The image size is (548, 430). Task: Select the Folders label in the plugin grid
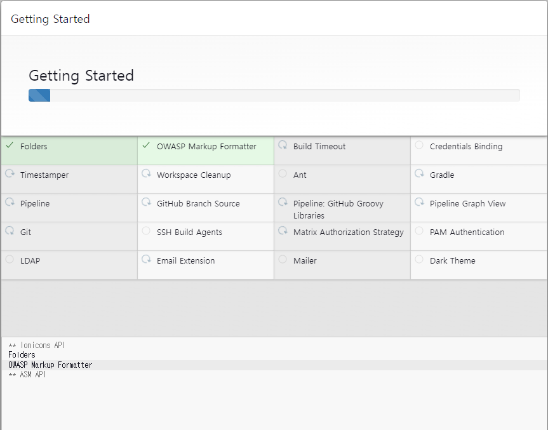(x=34, y=147)
